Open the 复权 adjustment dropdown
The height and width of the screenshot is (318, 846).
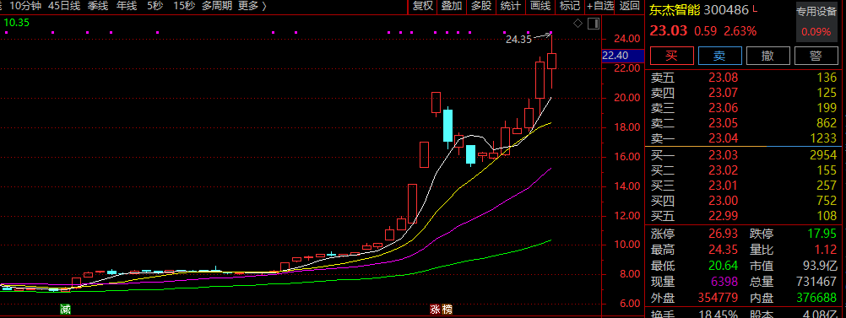tap(422, 7)
